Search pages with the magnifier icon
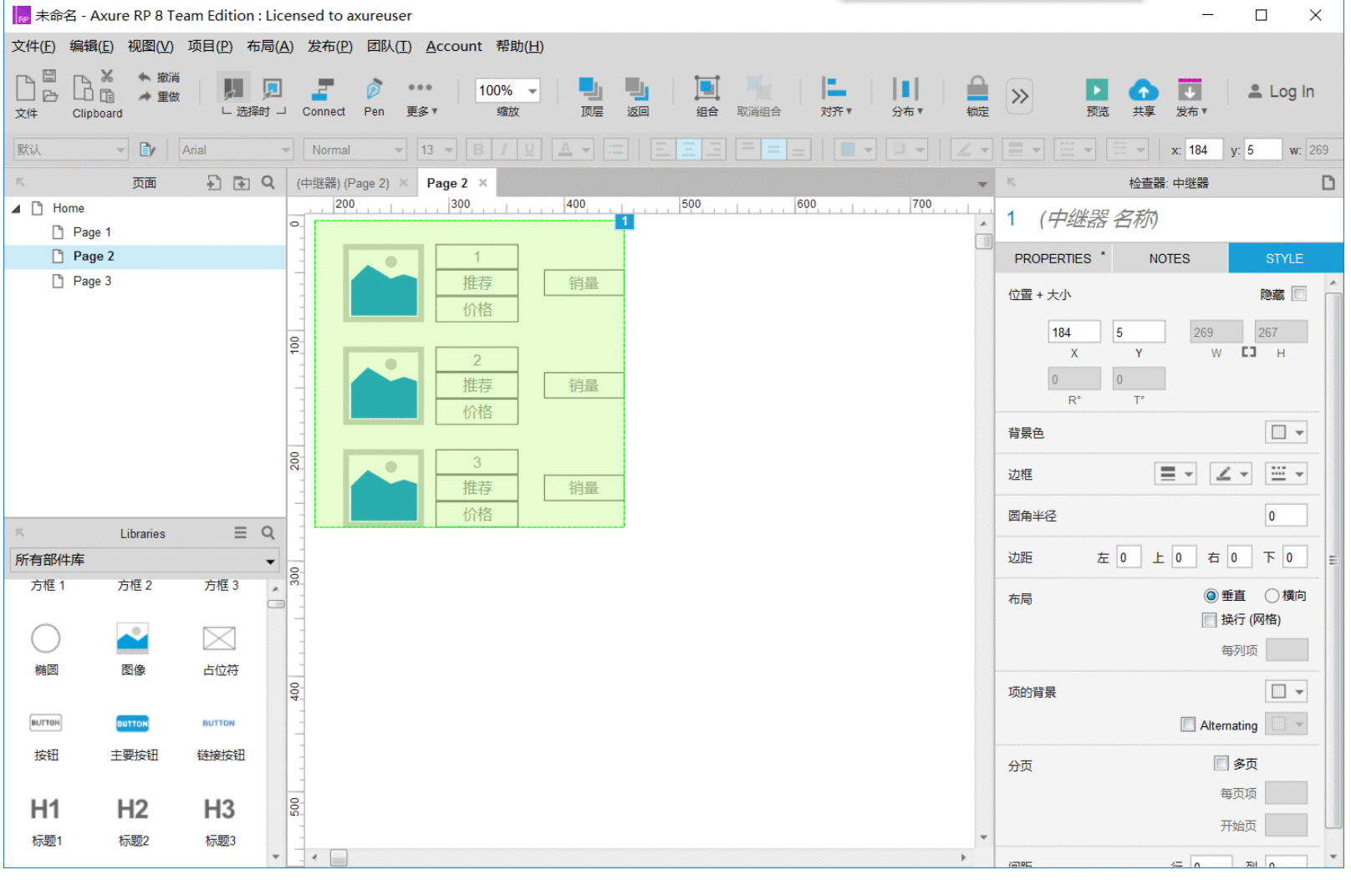This screenshot has width=1351, height=880. [x=268, y=182]
